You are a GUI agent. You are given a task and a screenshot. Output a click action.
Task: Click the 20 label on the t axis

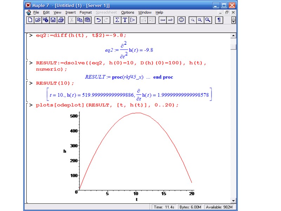192,194
